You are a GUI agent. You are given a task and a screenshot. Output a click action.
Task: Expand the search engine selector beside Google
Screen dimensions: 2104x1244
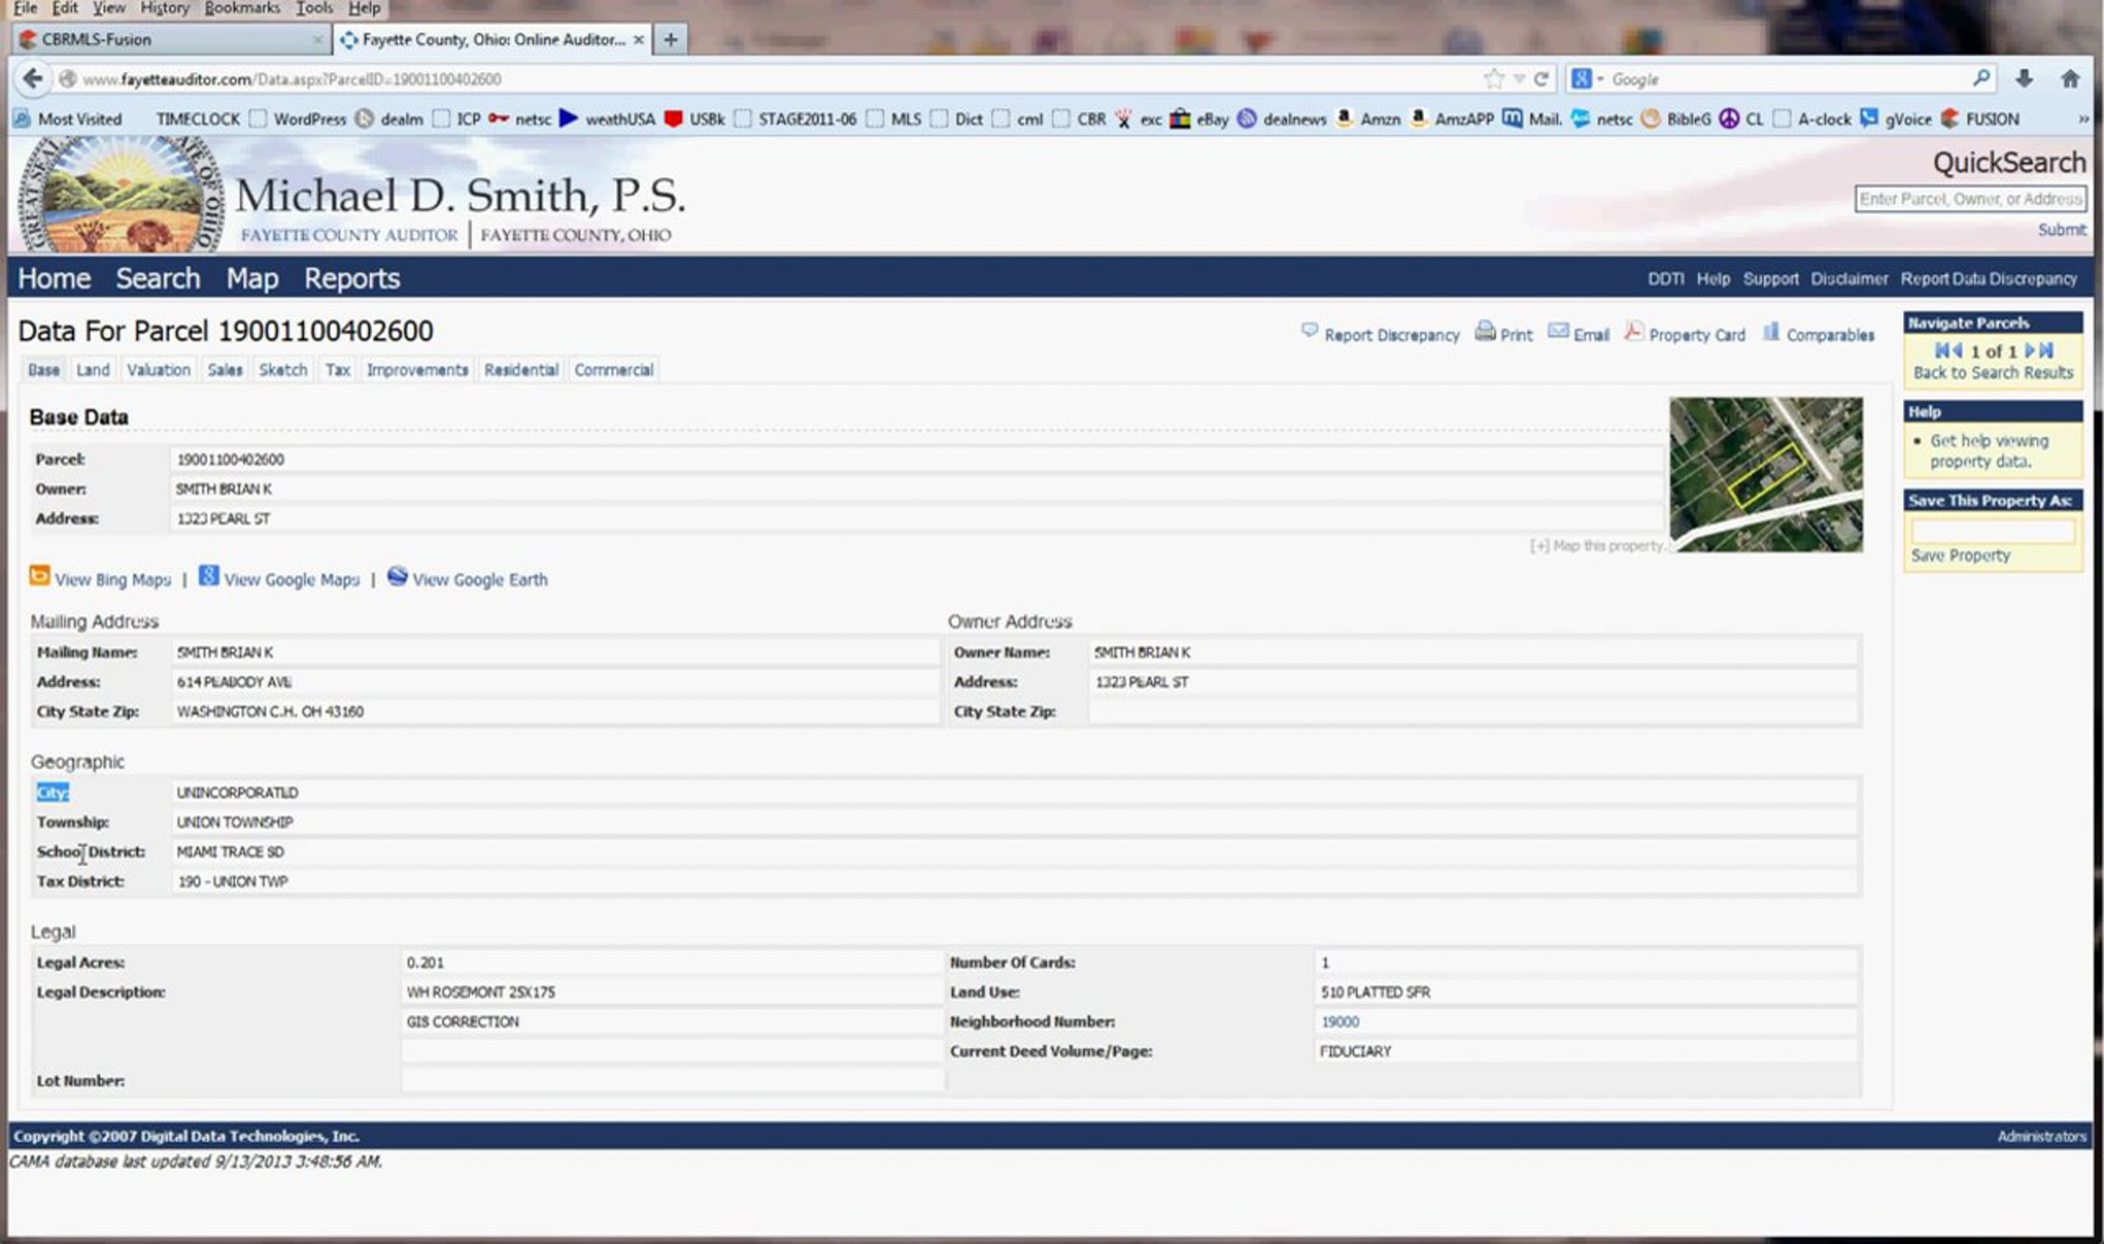click(x=1600, y=79)
